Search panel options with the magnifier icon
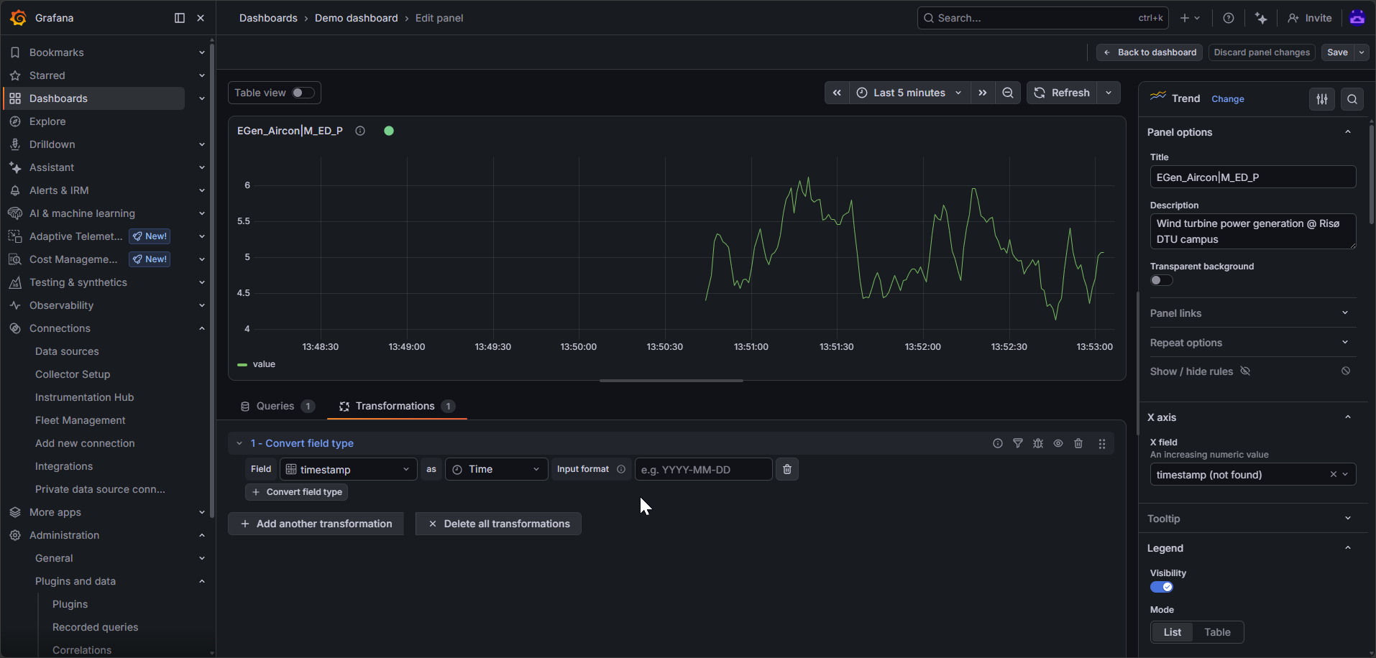1376x658 pixels. point(1352,99)
